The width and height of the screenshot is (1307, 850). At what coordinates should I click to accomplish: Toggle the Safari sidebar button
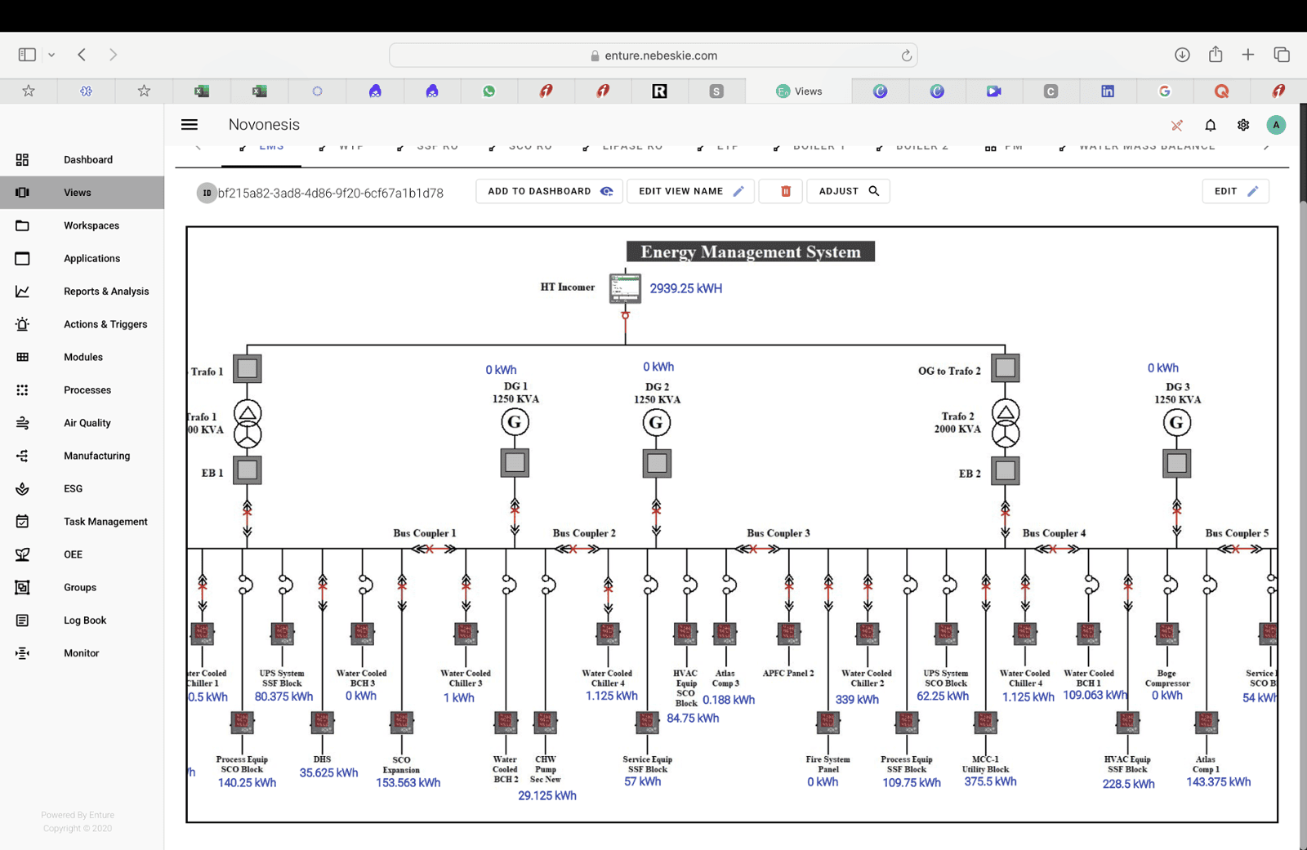(x=27, y=55)
